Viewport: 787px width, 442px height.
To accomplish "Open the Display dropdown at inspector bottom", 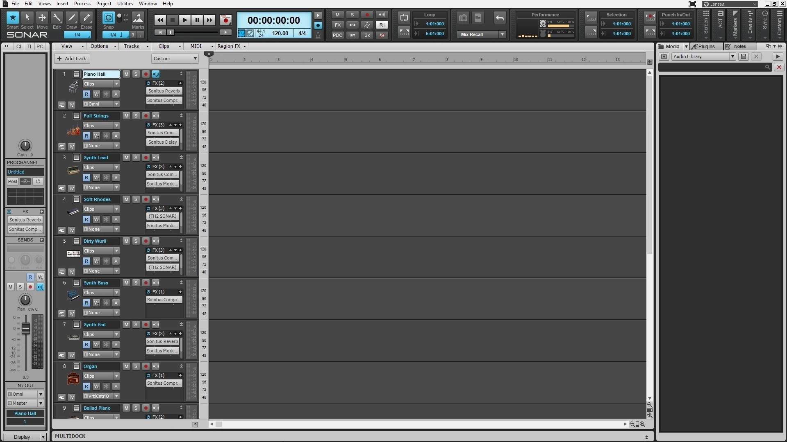I will click(25, 437).
